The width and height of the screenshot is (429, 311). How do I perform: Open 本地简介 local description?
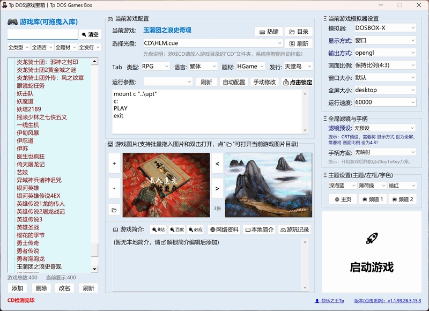point(260,229)
